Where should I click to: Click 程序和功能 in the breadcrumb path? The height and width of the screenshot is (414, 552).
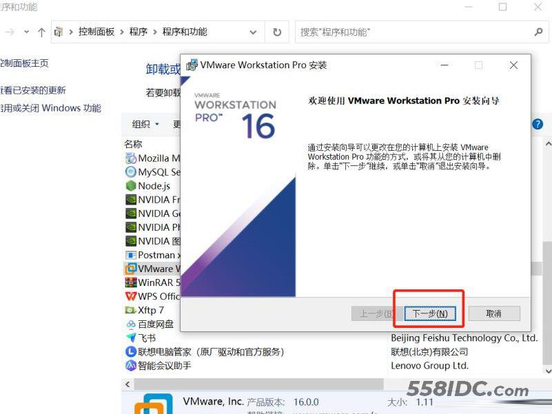pos(185,32)
